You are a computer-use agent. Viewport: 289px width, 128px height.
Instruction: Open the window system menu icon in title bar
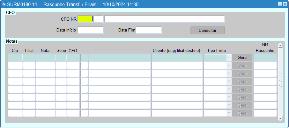click(x=4, y=4)
